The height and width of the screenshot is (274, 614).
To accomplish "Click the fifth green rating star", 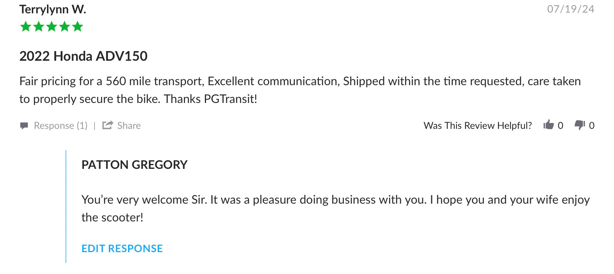I will pyautogui.click(x=78, y=27).
